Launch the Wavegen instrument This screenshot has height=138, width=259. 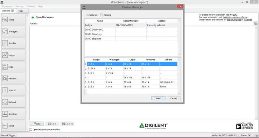tap(13, 31)
